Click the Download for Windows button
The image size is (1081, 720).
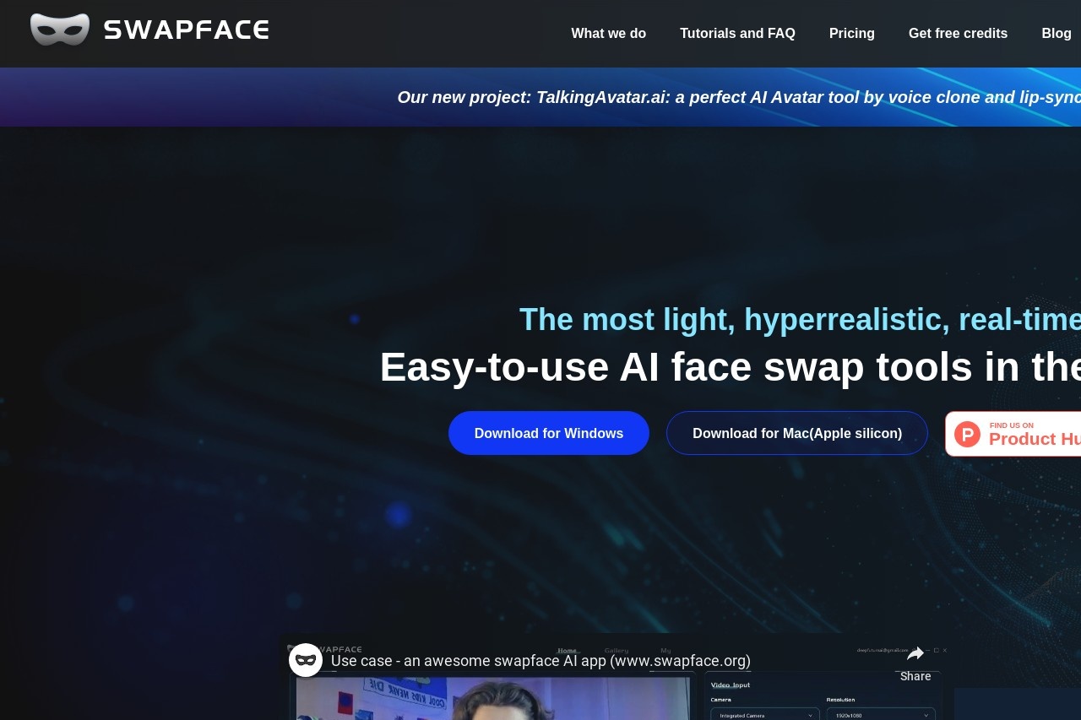[549, 433]
